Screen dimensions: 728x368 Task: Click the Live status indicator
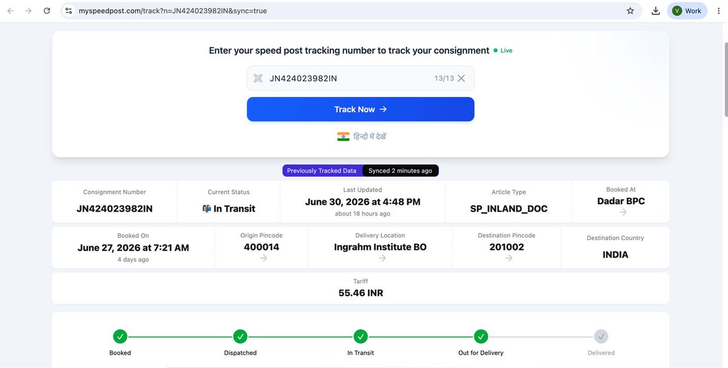[x=503, y=51]
